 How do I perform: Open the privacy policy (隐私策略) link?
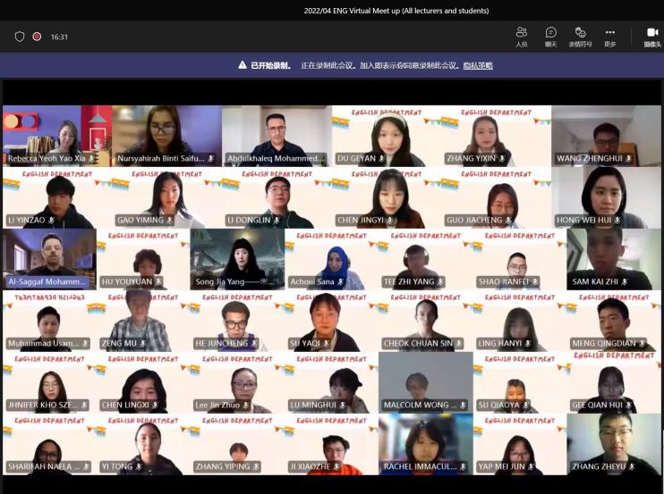point(478,65)
